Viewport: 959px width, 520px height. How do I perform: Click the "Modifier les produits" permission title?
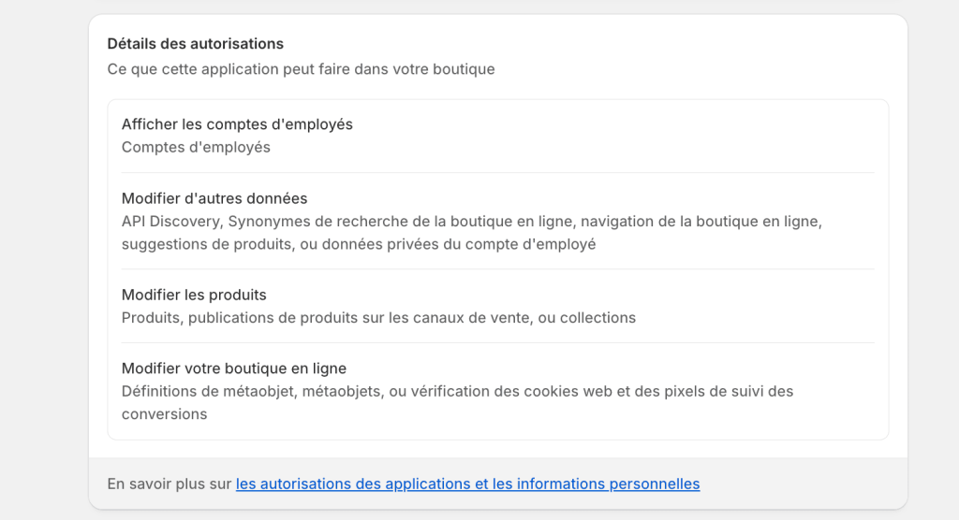click(x=194, y=295)
